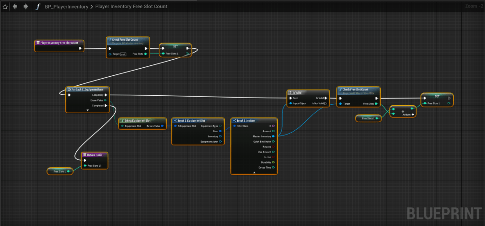This screenshot has height=226, width=485.
Task: Click Return Value pin on Select Equipment Slot
Action: 162,126
